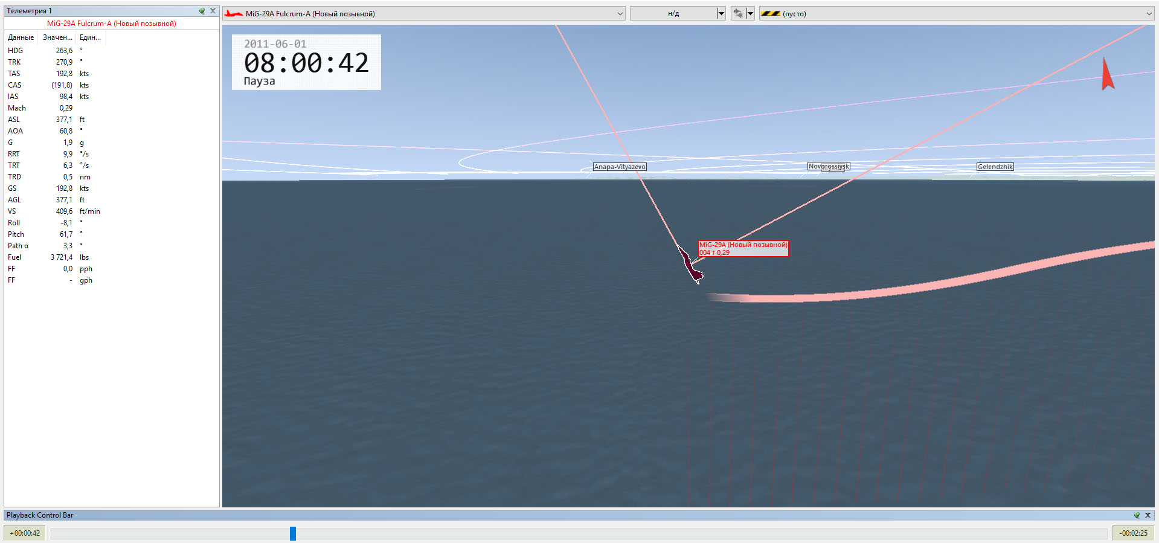Image resolution: width=1159 pixels, height=543 pixels.
Task: Select the TRD telemetry row
Action: 112,177
